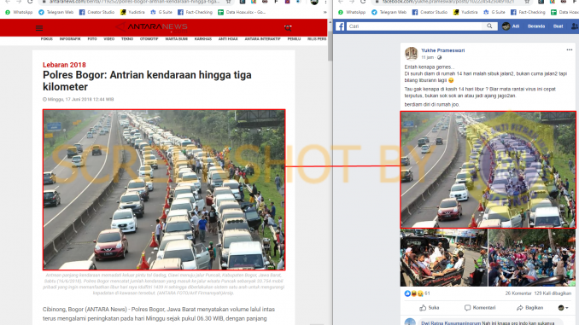Open the react-as audience selector dropdown

[563, 308]
